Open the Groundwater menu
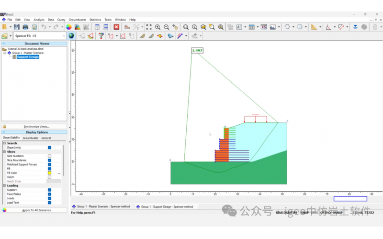383x239 pixels. tap(78, 20)
